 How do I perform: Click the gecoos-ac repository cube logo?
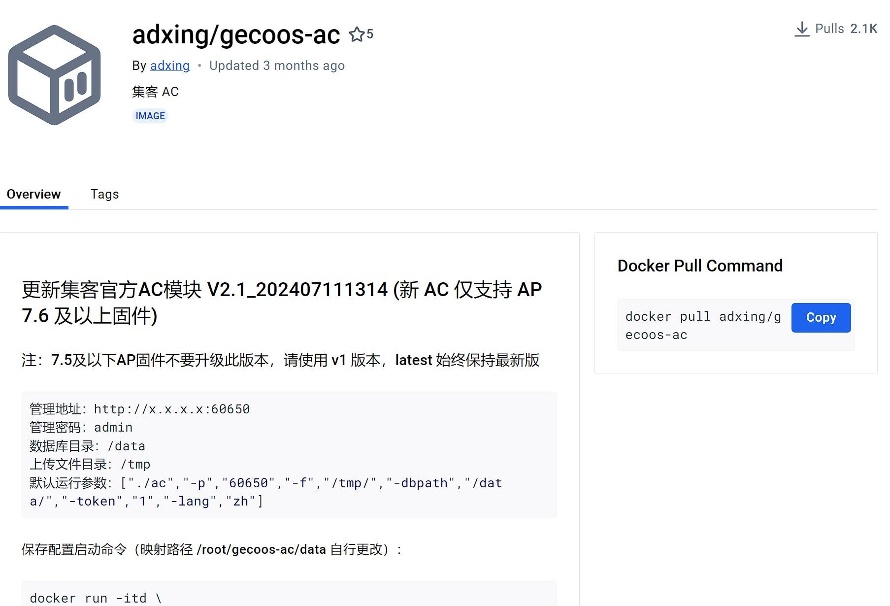(x=55, y=75)
